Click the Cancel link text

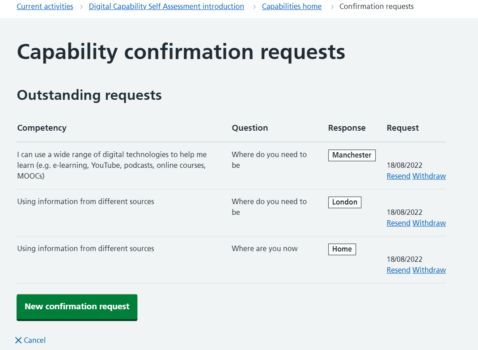click(x=35, y=340)
